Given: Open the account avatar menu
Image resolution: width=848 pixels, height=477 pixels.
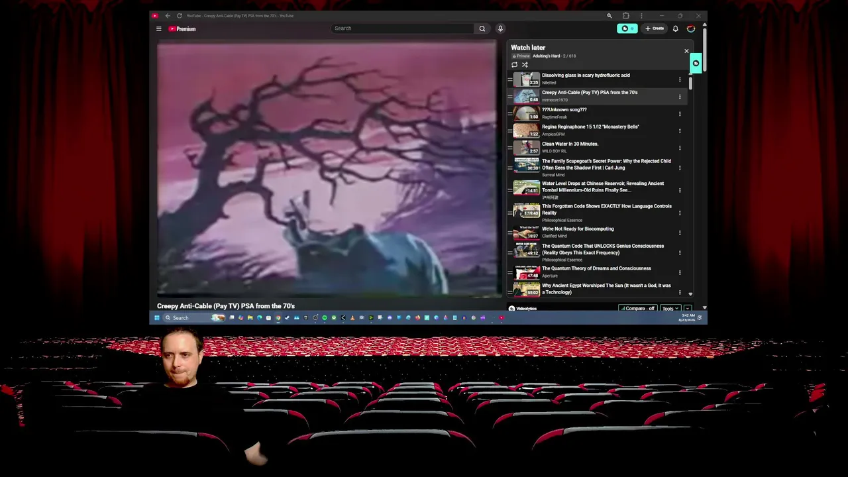Looking at the screenshot, I should tap(691, 28).
